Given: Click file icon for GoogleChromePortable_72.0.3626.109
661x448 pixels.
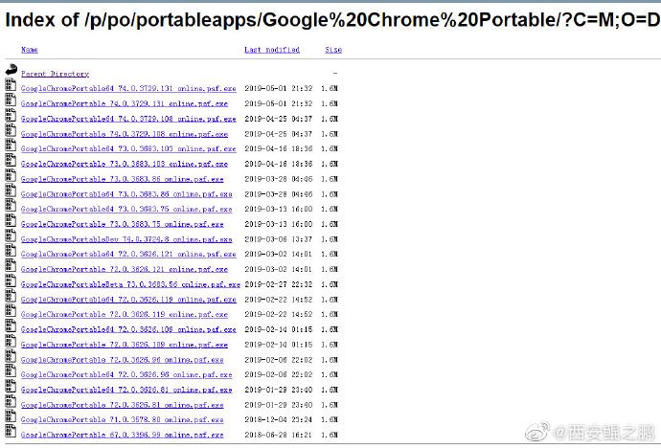Looking at the screenshot, I should pos(11,341).
